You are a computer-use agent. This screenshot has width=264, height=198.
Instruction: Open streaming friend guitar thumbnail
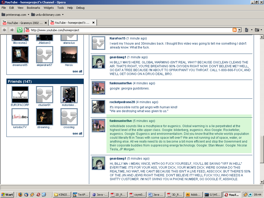(x=44, y=117)
